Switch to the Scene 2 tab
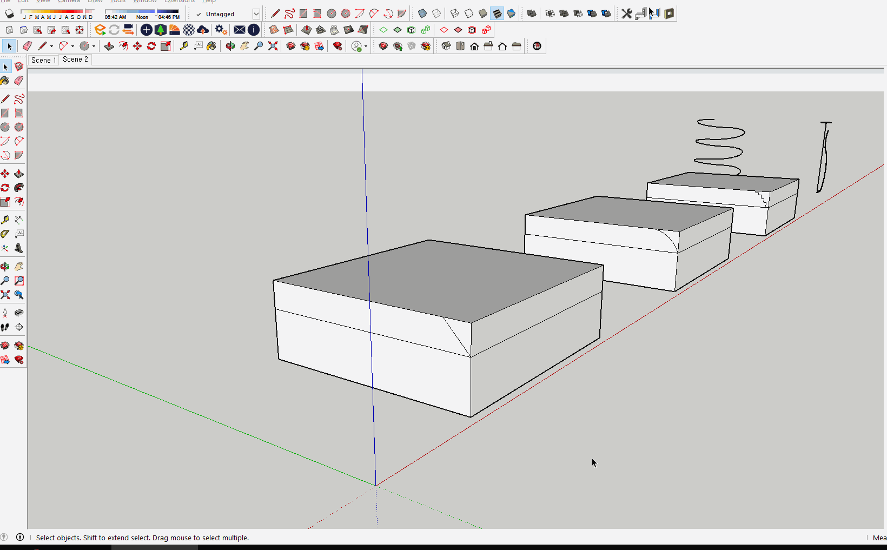This screenshot has width=887, height=550. coord(75,59)
